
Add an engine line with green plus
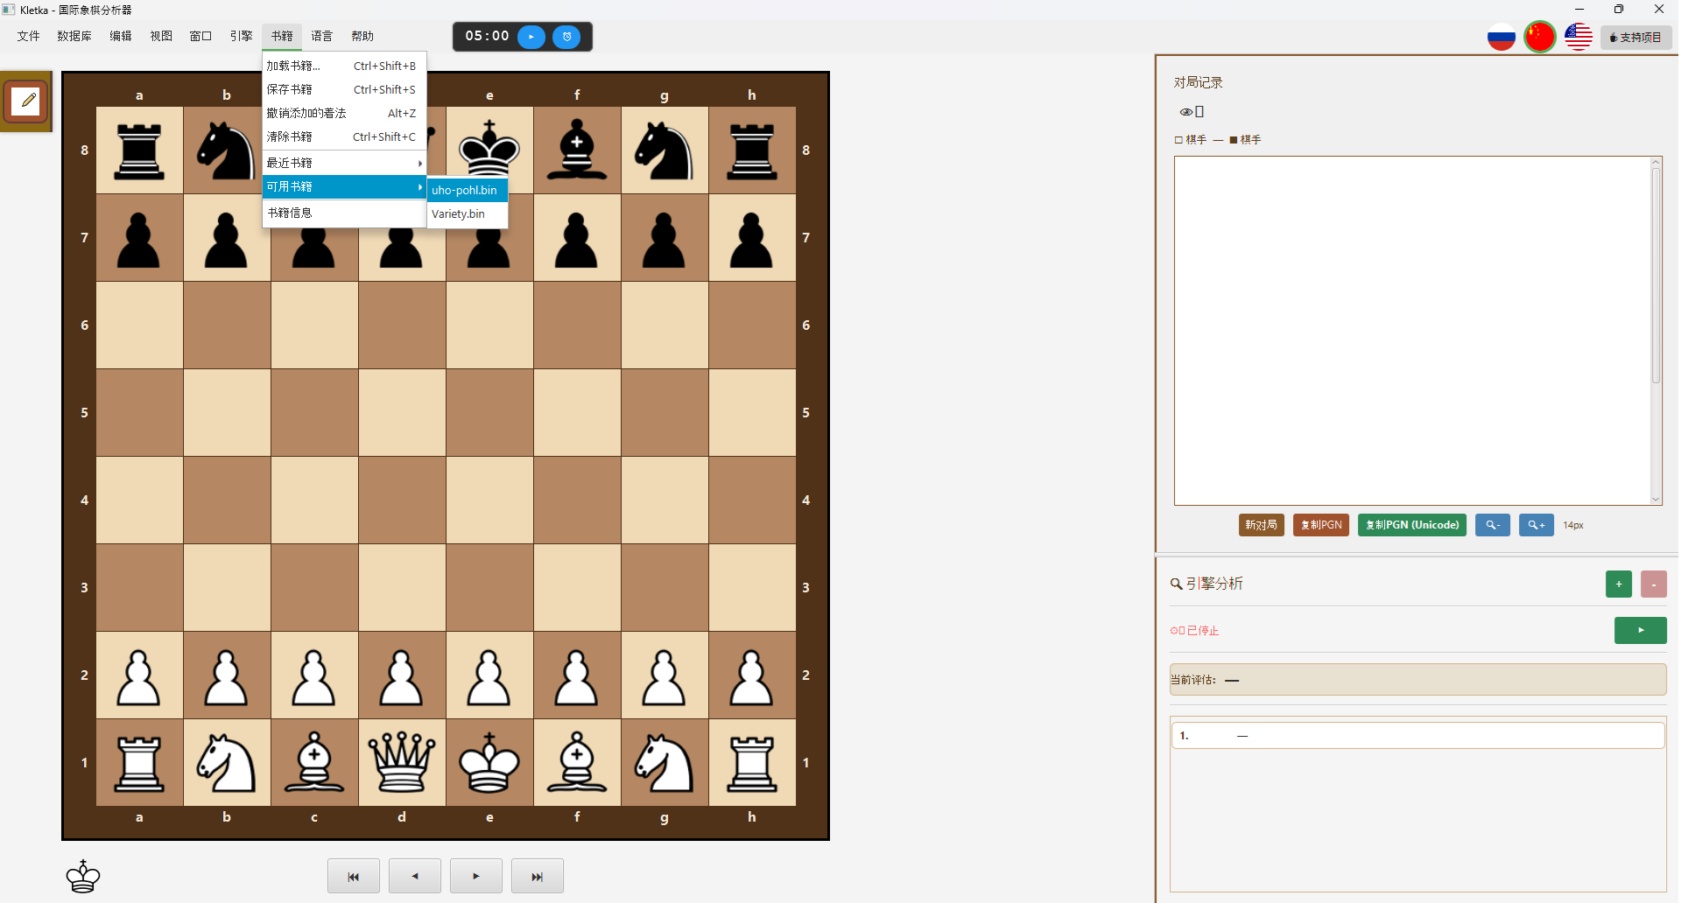coord(1619,584)
